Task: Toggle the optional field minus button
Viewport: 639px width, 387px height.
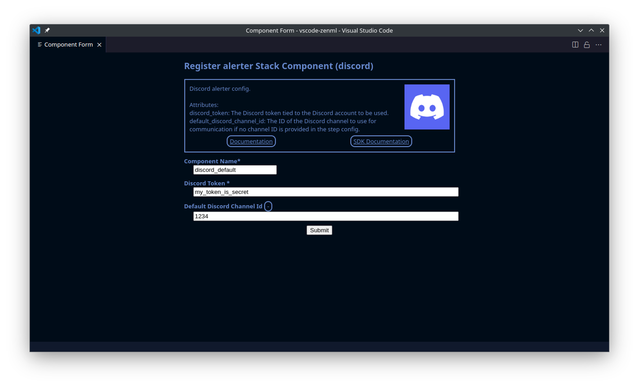Action: (268, 206)
